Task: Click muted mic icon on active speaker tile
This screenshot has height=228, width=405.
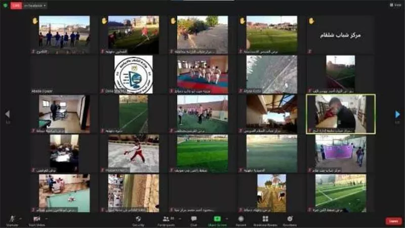Action: pyautogui.click(x=309, y=131)
